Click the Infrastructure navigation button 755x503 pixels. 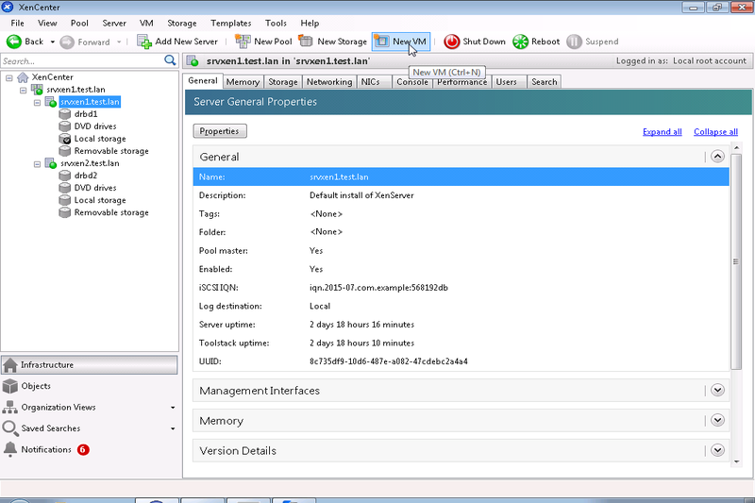[x=90, y=365]
